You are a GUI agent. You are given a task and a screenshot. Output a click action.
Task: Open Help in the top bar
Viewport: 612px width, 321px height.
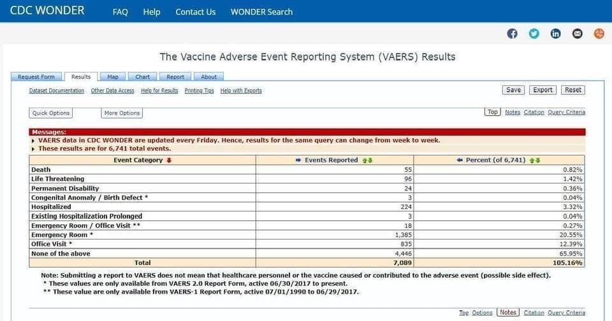152,12
